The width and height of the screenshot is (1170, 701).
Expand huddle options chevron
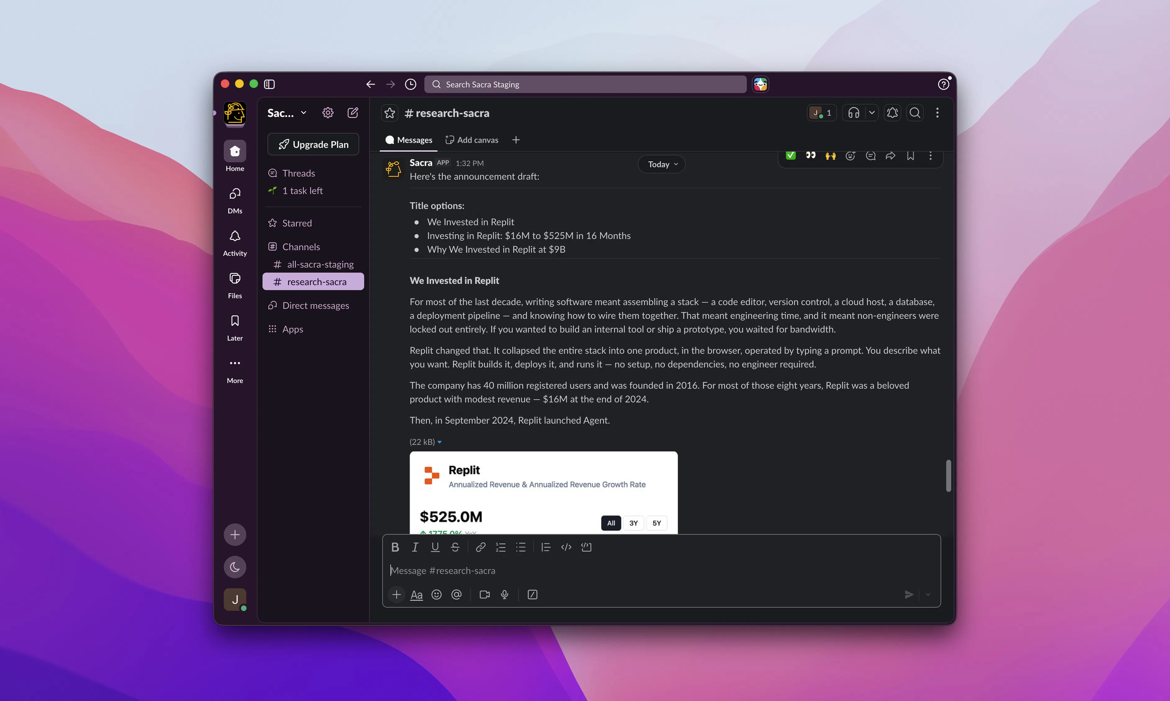[872, 113]
